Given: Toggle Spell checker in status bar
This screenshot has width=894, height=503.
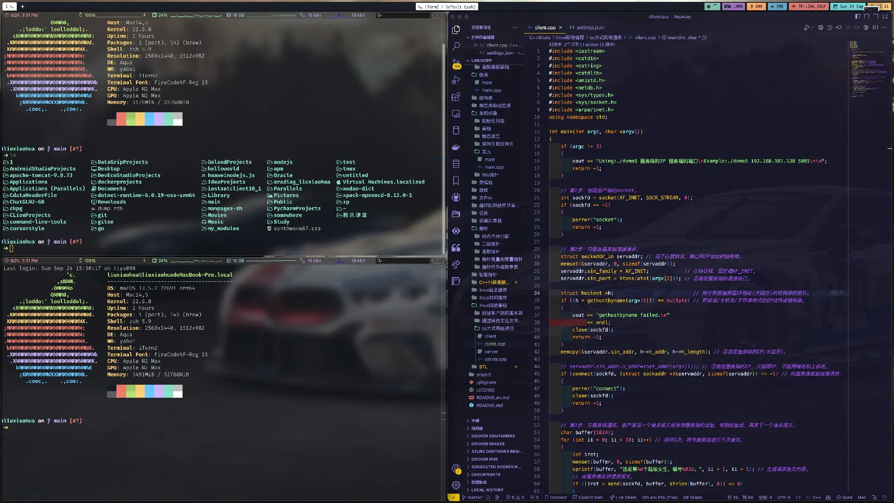Looking at the screenshot, I should 844,497.
